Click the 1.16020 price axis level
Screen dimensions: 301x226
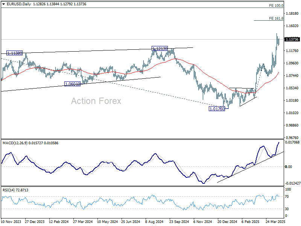click(292, 26)
